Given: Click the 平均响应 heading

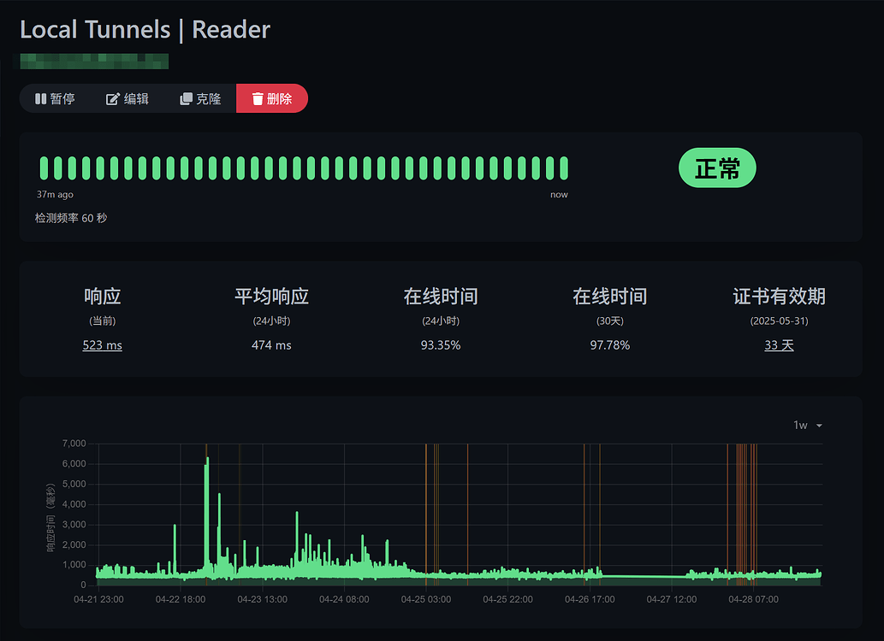Looking at the screenshot, I should click(x=271, y=297).
